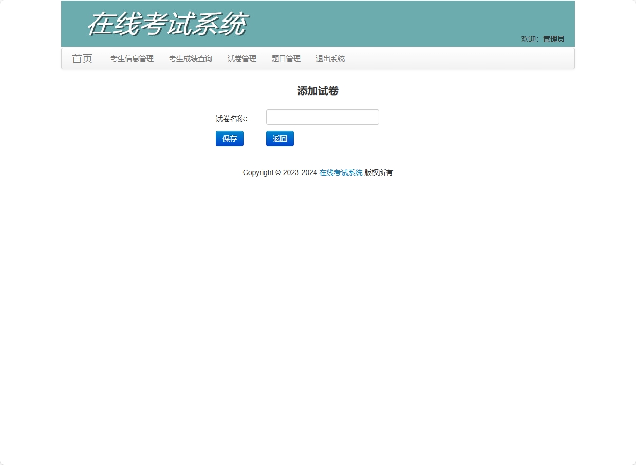Go back using 返回

coord(279,139)
